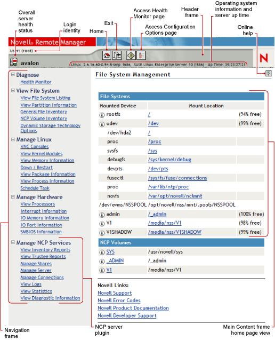Viewport: 275px width, 340px height.
Task: Click the info icon next to udev
Action: pyautogui.click(x=102, y=124)
